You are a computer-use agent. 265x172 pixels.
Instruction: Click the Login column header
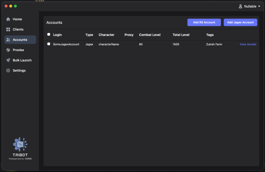(57, 35)
